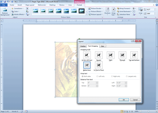Switch to the Size tab in Layout dialog
Screen dimensions: 158x113
[x=102, y=46]
